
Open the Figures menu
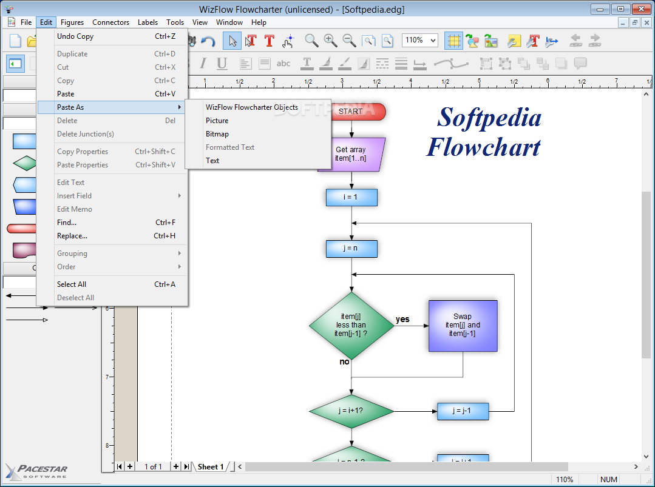pyautogui.click(x=72, y=22)
